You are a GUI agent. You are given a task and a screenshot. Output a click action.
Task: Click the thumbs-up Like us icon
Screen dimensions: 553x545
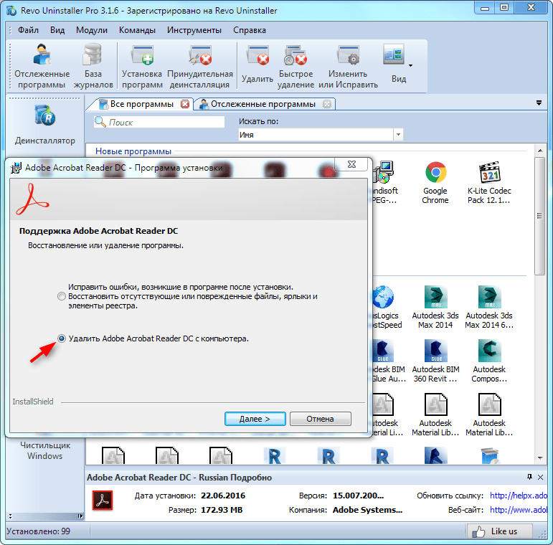pos(478,531)
